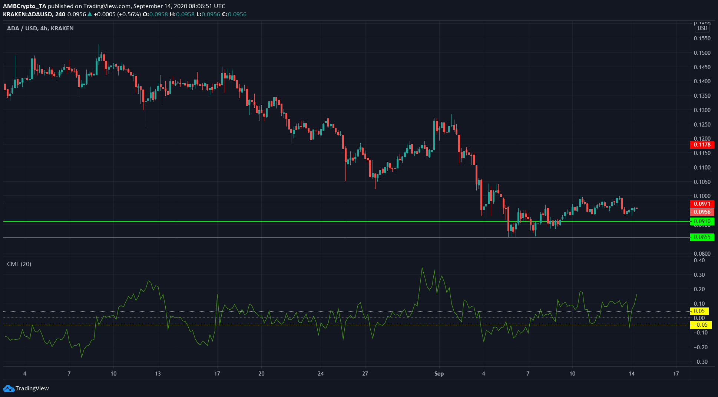Click the yellow -0.05 CMF level label
The image size is (718, 397).
701,325
